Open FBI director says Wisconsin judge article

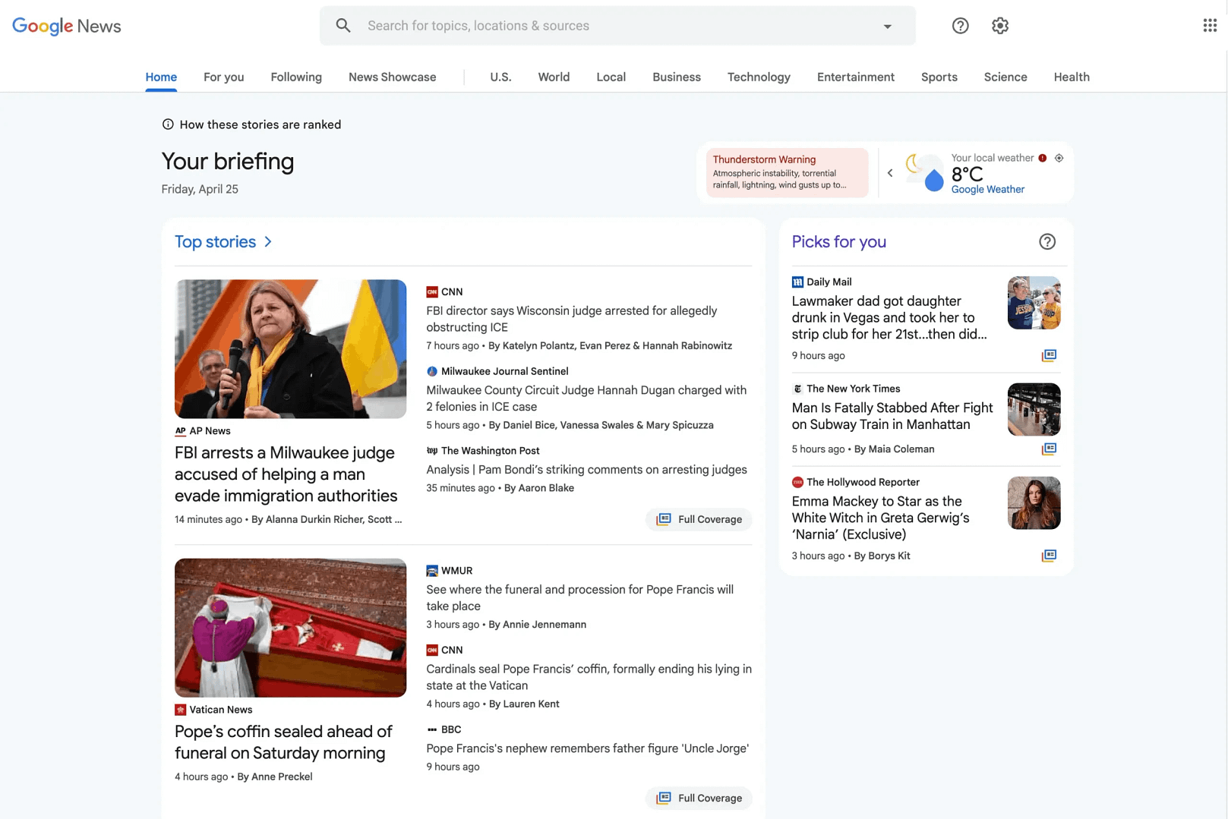[x=572, y=320]
